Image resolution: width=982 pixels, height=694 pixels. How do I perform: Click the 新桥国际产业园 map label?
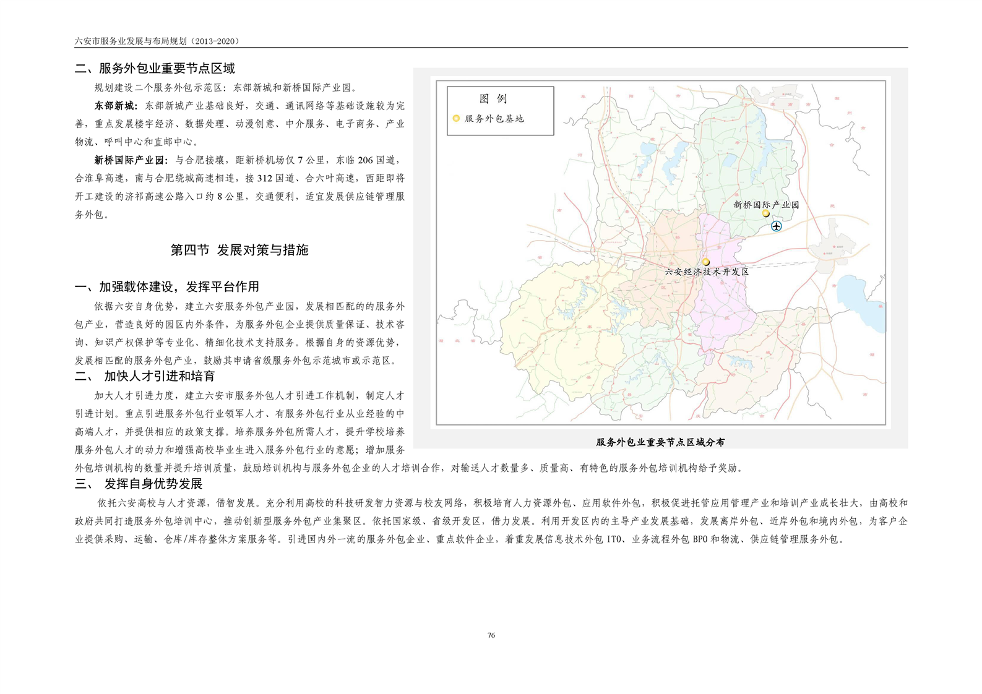pos(766,205)
